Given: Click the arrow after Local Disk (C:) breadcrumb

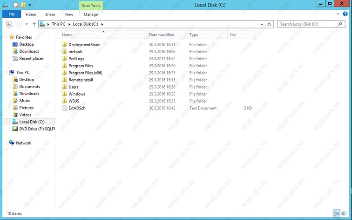Looking at the screenshot, I should [102, 24].
